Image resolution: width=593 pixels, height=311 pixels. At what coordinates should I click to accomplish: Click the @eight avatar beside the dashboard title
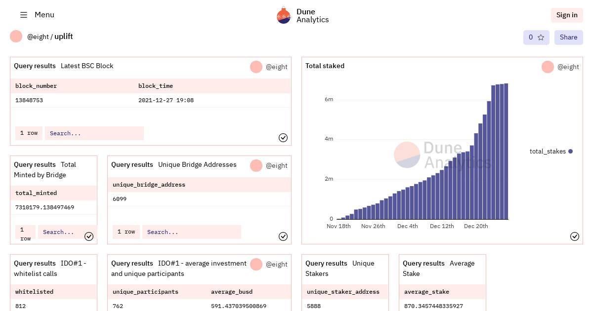pyautogui.click(x=16, y=36)
